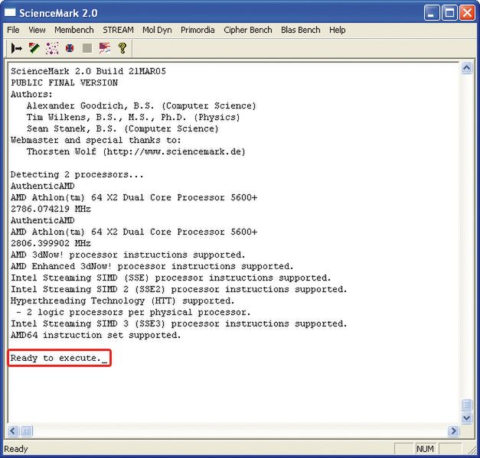Click the horizontal scrollbar thumb
Screen dimensions: 480x458
(x=26, y=431)
